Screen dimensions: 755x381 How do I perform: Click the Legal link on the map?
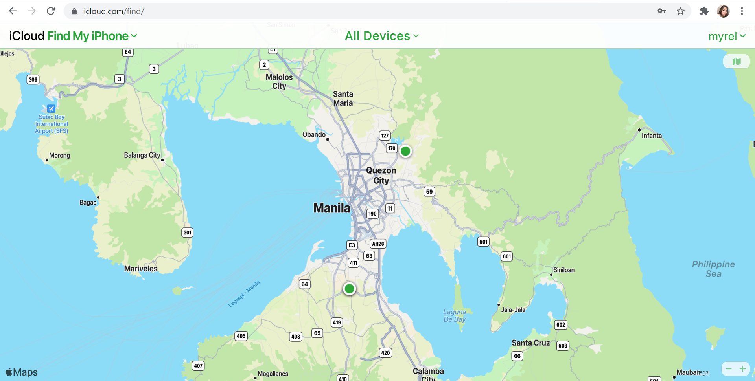click(704, 372)
